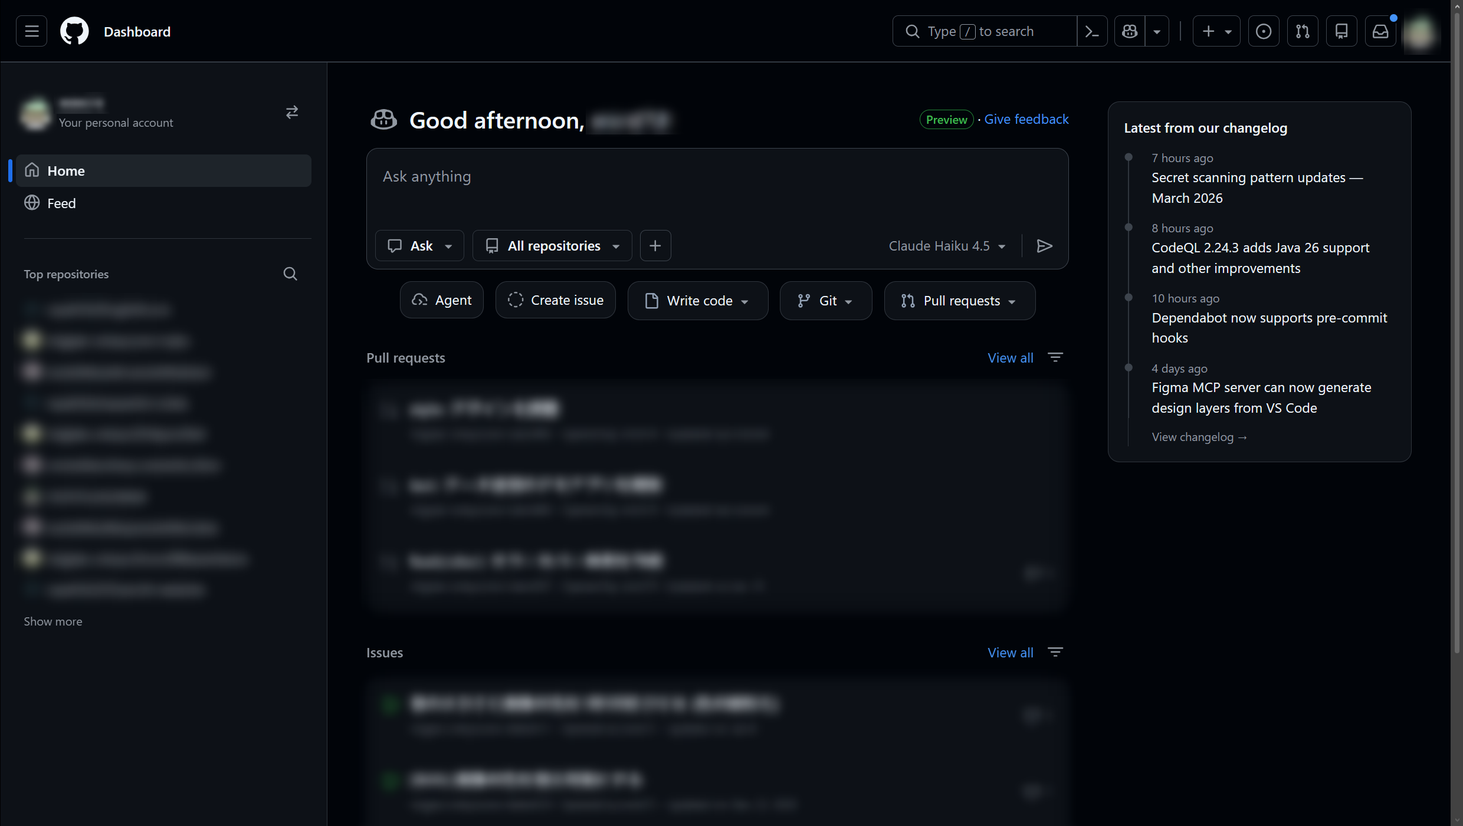1463x826 pixels.
Task: Open the navigation hamburger menu
Action: pyautogui.click(x=31, y=31)
